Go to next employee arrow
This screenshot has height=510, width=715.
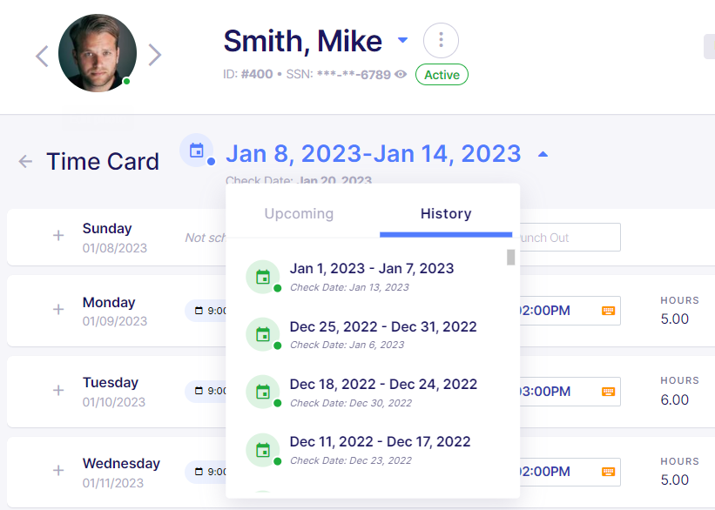coord(155,56)
